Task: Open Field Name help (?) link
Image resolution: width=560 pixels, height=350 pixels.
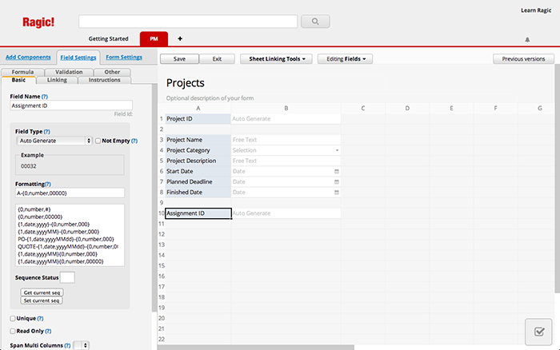Action: (45, 97)
